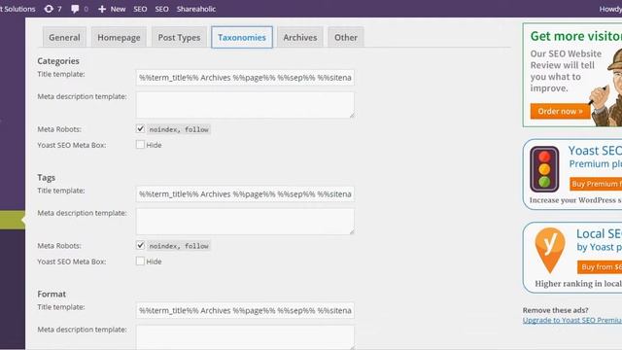Click the Yoast SEO Premium plugin heading

(595, 157)
